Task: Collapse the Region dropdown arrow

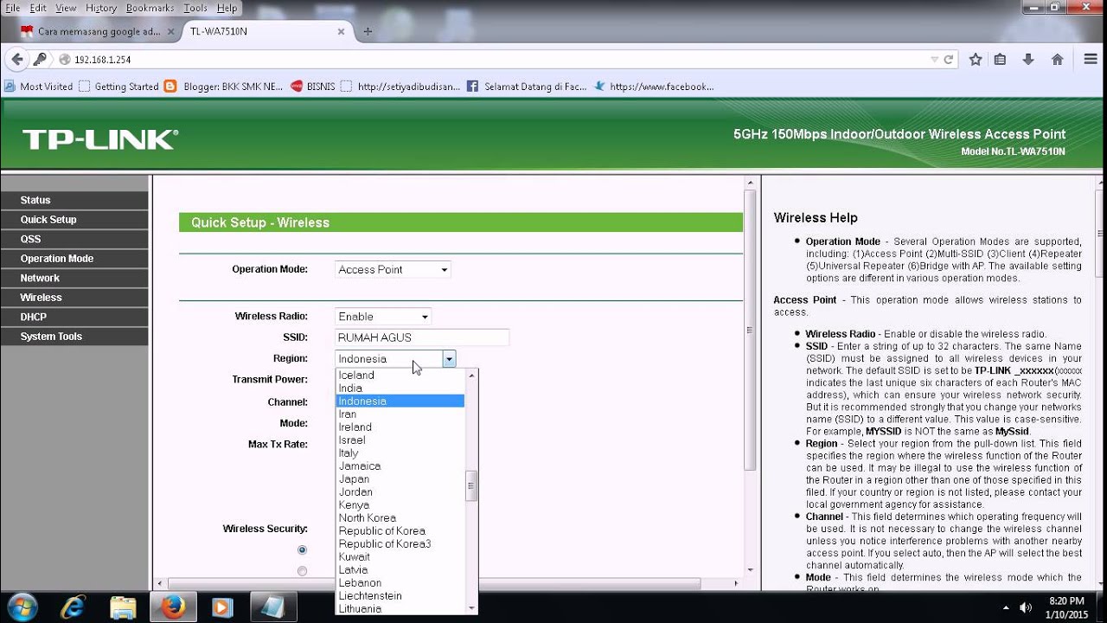Action: [449, 359]
